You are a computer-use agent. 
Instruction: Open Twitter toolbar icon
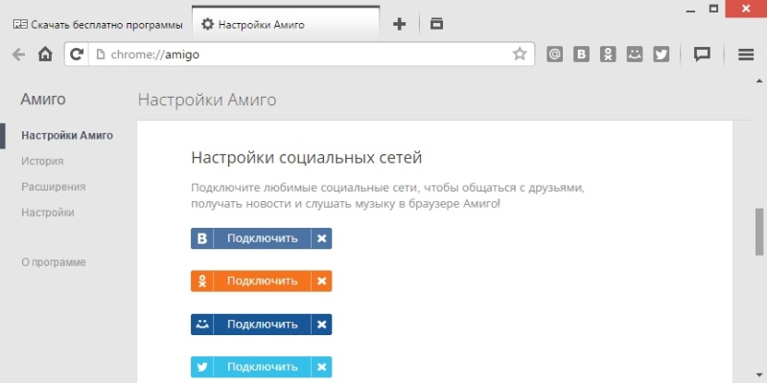coord(661,55)
